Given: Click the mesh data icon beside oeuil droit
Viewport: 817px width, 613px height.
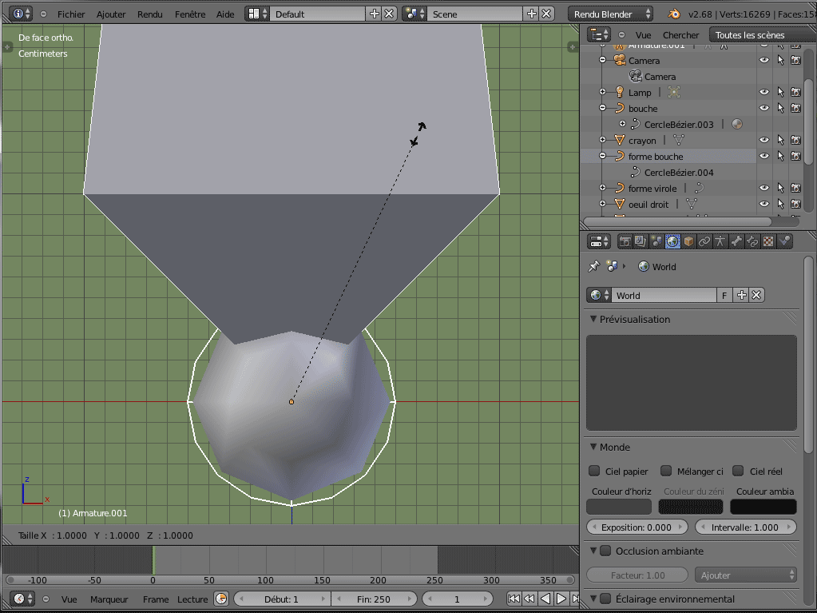Looking at the screenshot, I should click(692, 205).
